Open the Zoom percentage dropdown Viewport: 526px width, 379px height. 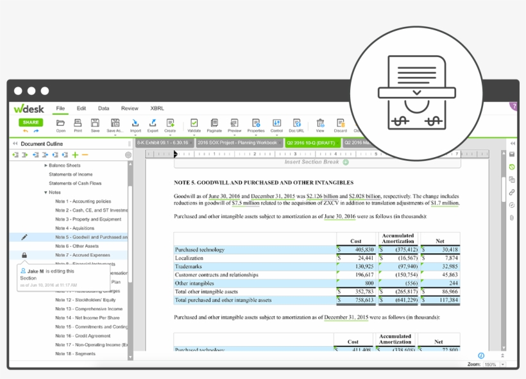502,364
